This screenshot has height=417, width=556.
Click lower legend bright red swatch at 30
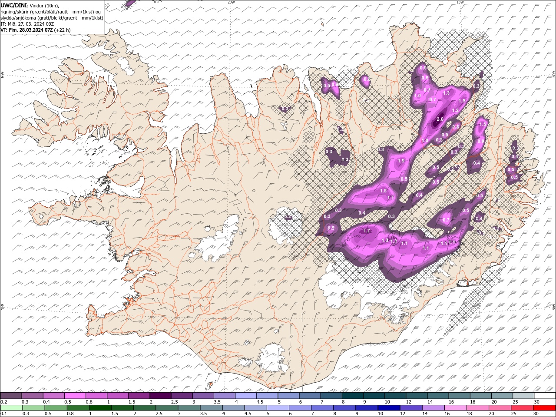tap(544, 408)
